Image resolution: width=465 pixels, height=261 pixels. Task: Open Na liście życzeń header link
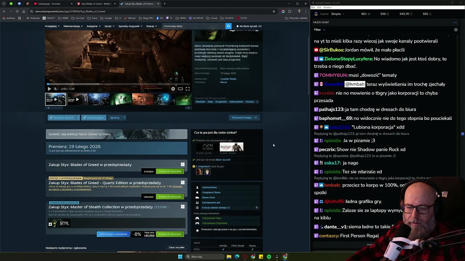(249, 26)
